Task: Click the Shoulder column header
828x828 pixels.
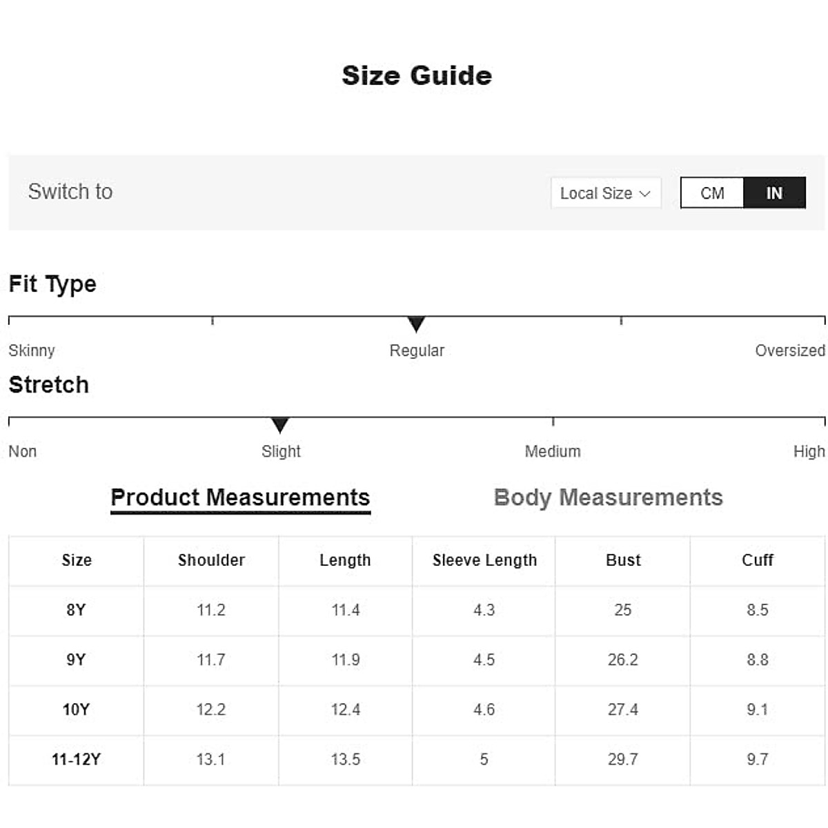Action: coord(211,560)
